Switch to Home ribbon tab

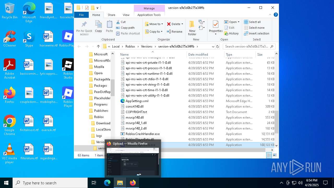[96, 15]
